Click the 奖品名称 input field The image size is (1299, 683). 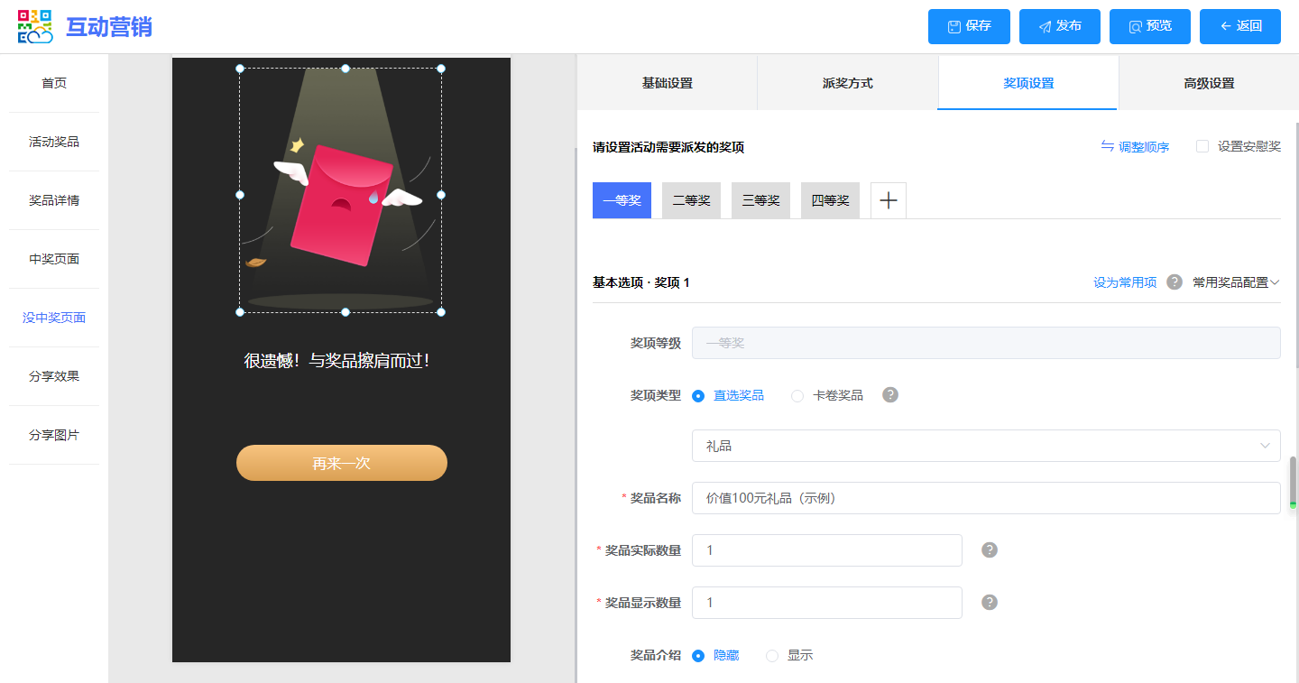pos(986,498)
